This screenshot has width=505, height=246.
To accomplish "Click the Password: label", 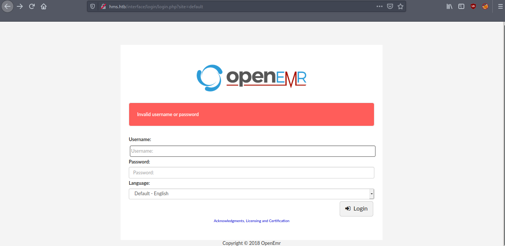I will coord(139,162).
